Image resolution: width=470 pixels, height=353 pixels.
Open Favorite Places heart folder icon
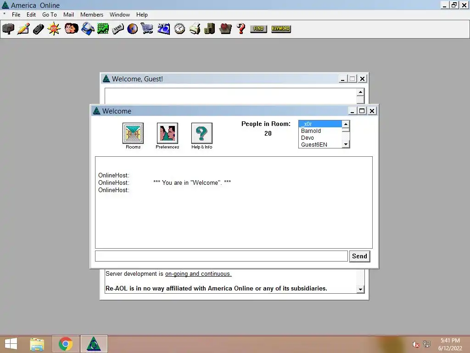click(x=225, y=29)
